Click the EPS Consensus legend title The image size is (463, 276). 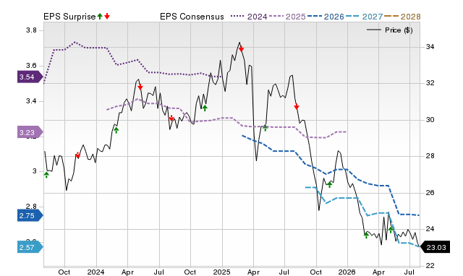(x=192, y=17)
